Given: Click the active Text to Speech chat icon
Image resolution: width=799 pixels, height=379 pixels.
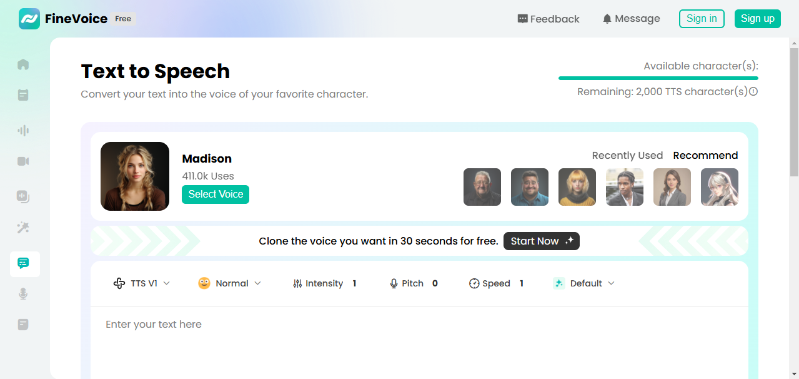Looking at the screenshot, I should click(24, 264).
